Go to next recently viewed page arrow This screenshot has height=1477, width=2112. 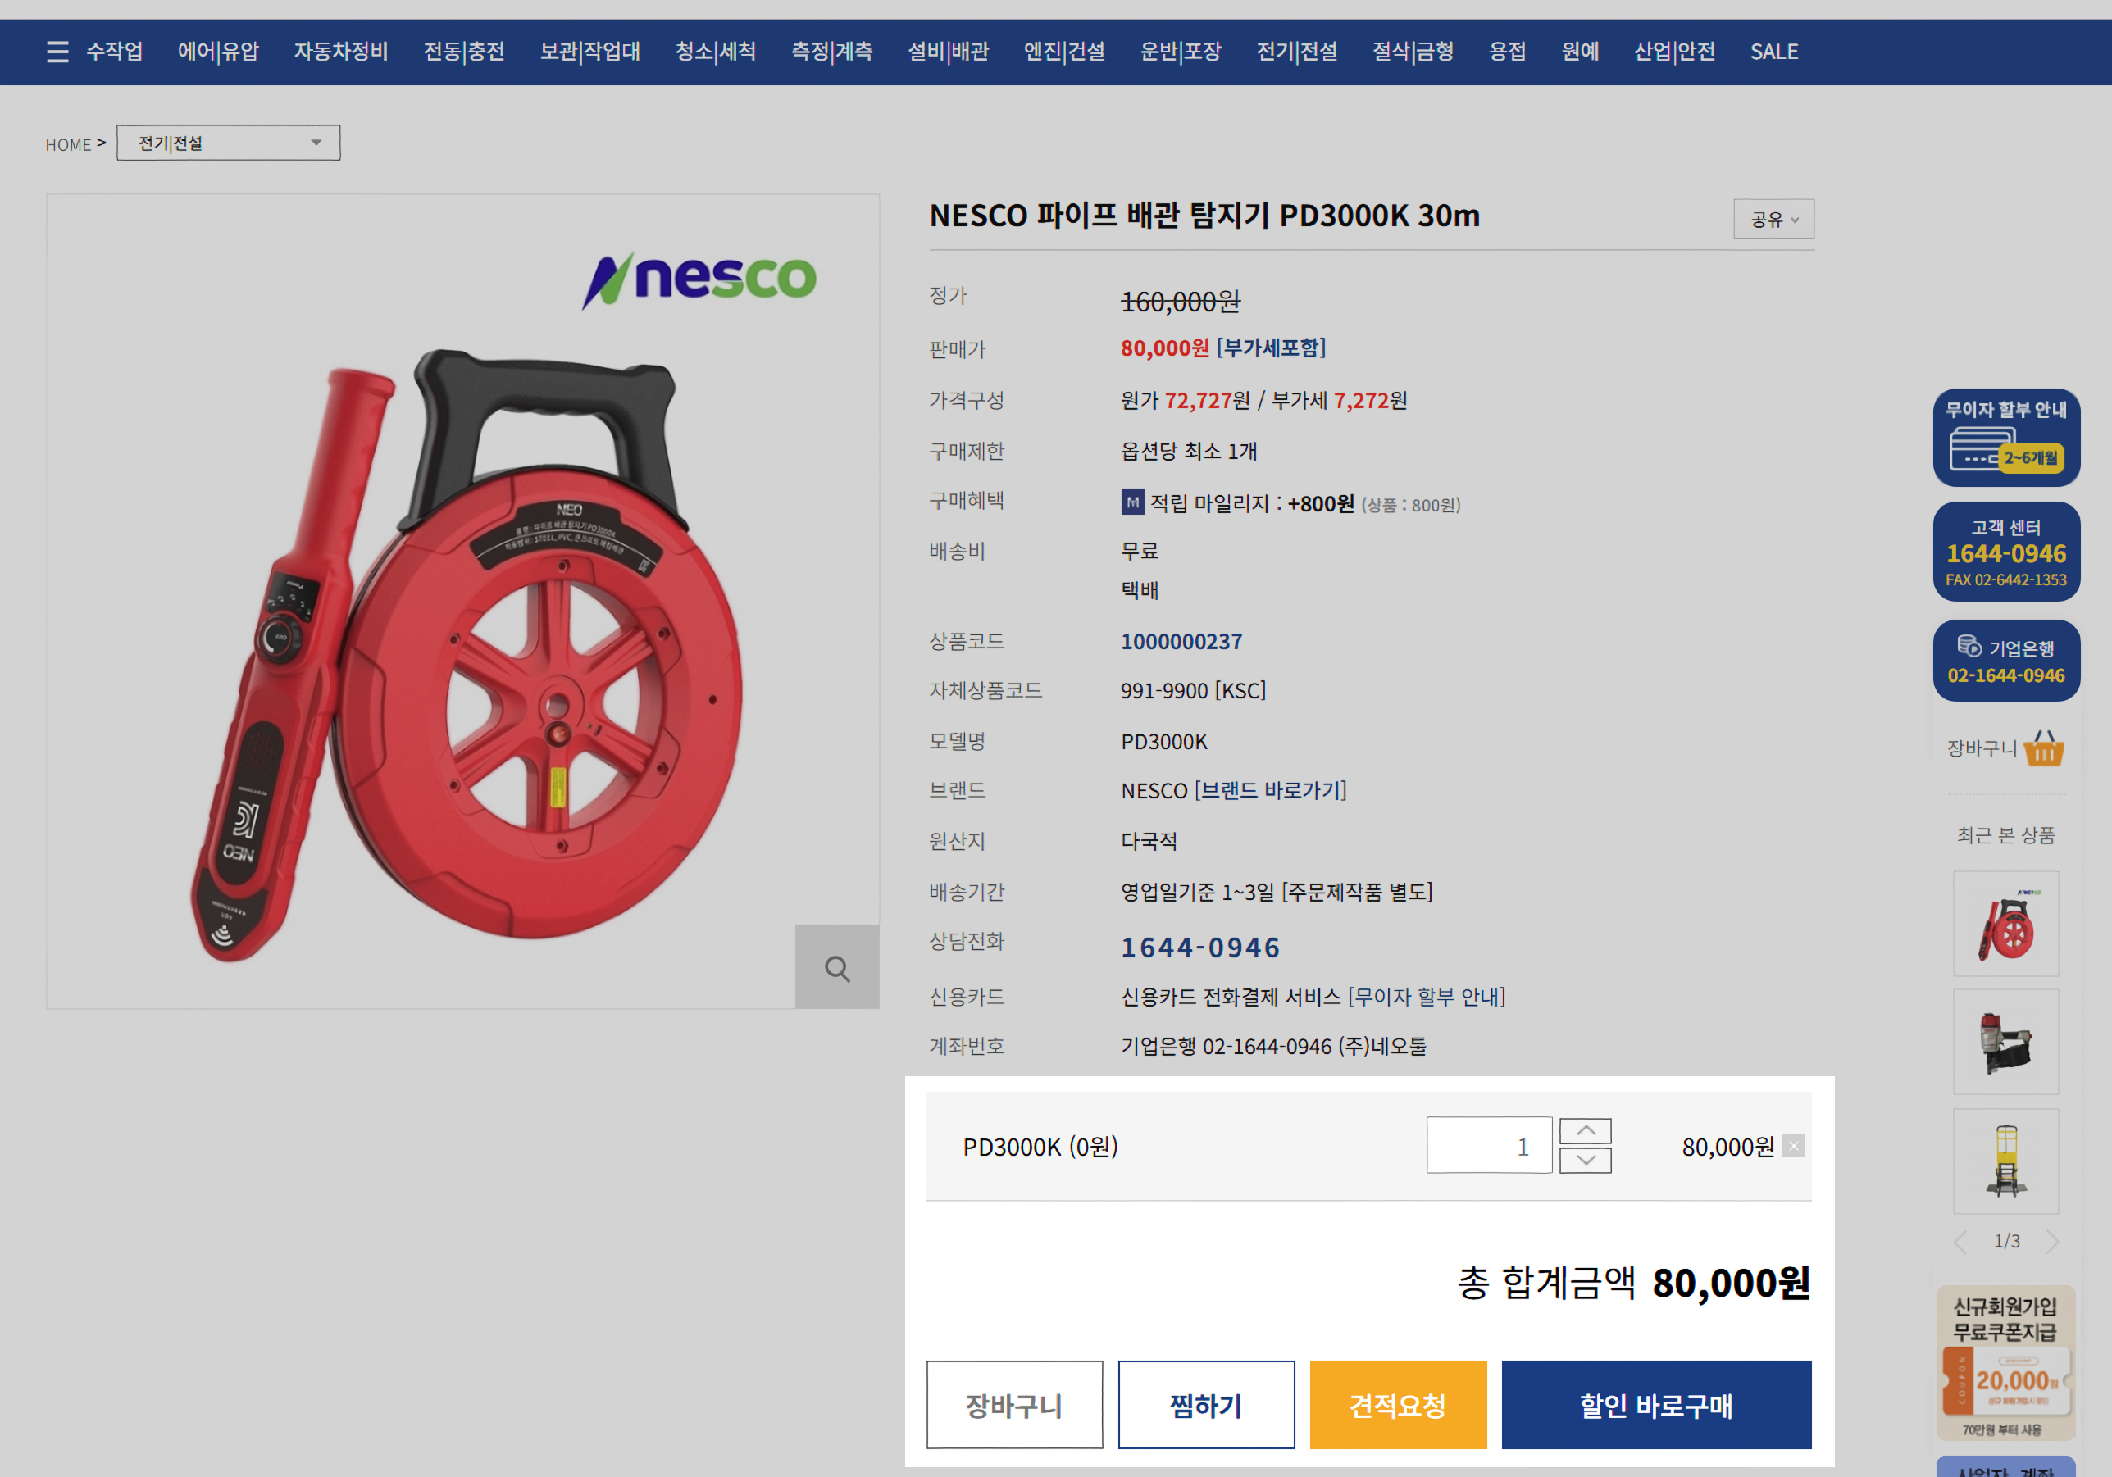click(2051, 1242)
